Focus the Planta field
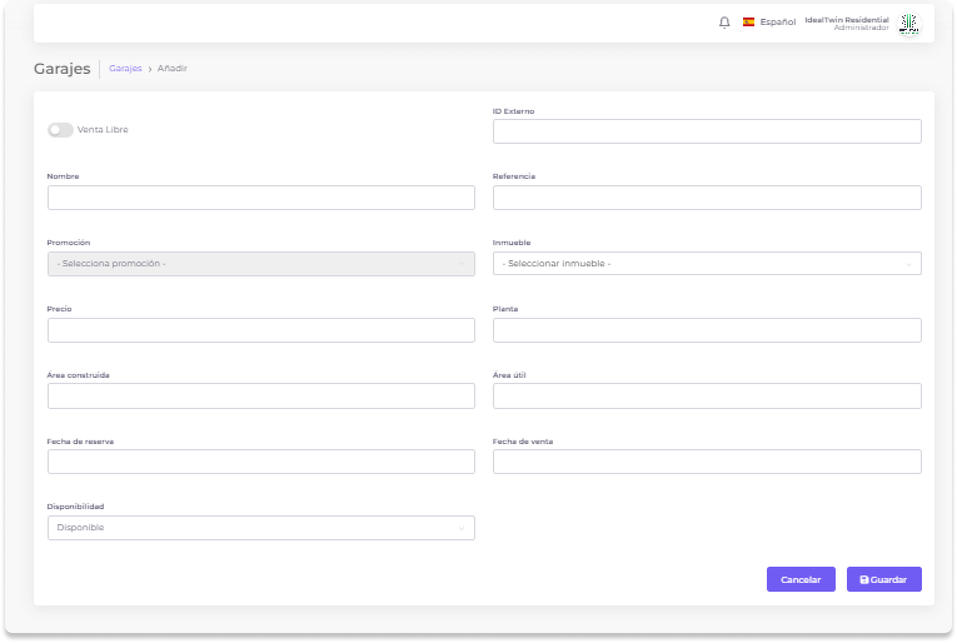This screenshot has width=957, height=643. pyautogui.click(x=707, y=330)
